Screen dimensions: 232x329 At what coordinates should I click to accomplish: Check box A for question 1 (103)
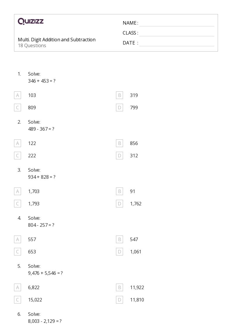[x=18, y=95]
